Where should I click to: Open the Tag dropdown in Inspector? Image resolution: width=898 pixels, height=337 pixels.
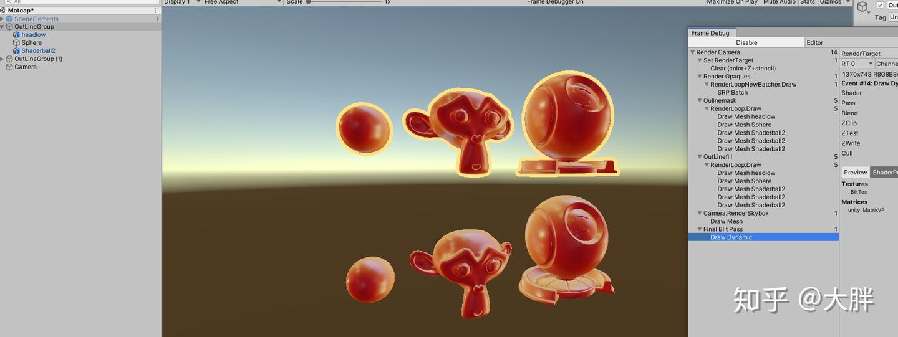(x=893, y=17)
